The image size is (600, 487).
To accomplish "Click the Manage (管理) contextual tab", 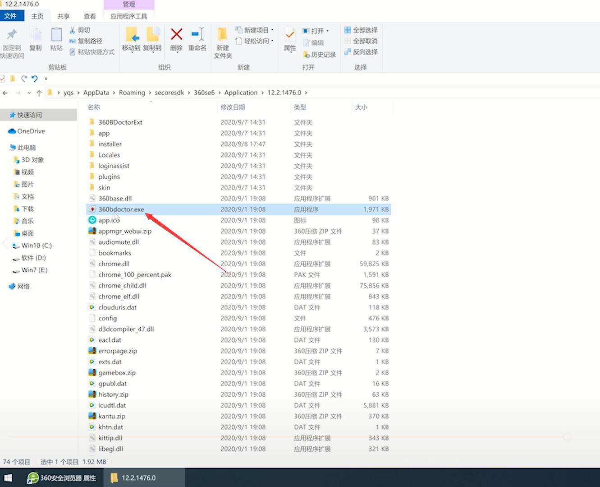I will pos(129,4).
